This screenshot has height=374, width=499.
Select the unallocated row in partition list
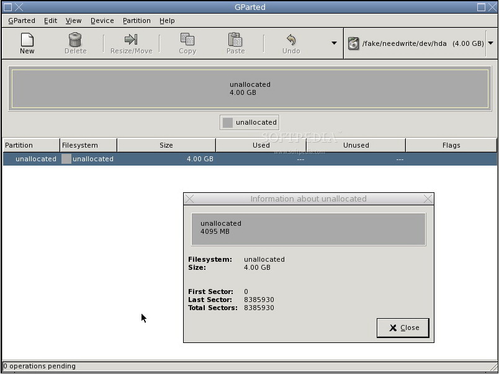pyautogui.click(x=249, y=159)
